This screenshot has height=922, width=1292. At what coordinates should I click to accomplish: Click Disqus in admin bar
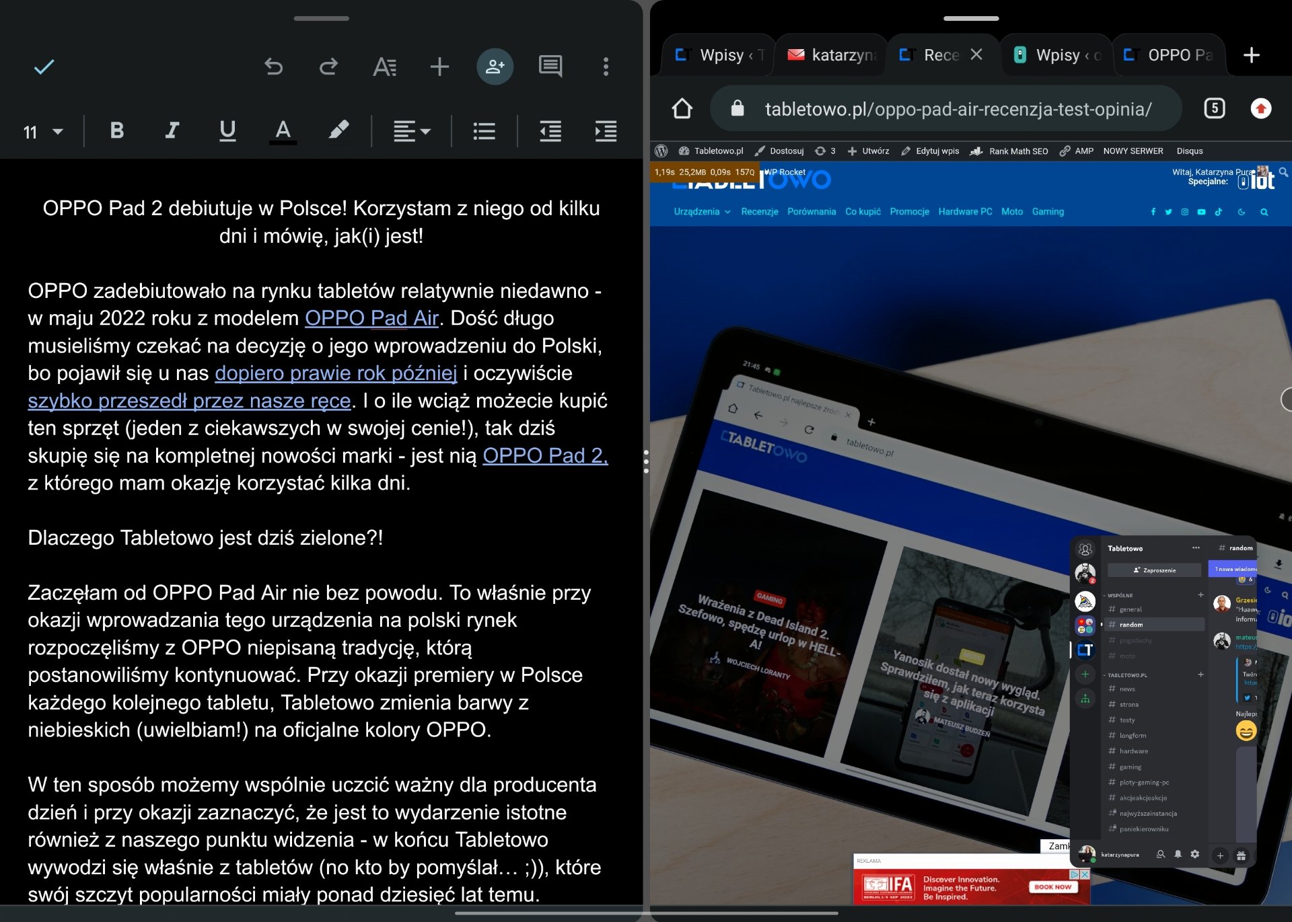pos(1190,151)
